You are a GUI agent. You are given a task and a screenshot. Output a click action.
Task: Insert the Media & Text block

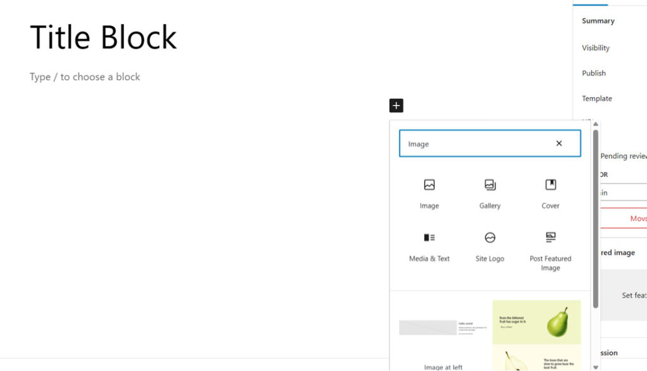[429, 248]
